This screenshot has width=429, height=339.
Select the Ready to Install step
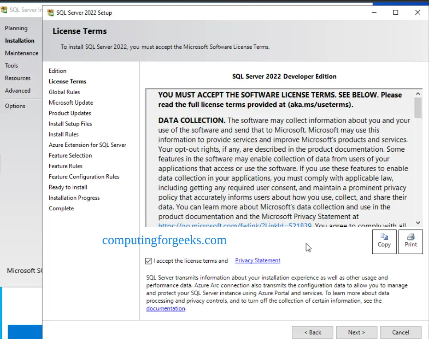tap(68, 187)
